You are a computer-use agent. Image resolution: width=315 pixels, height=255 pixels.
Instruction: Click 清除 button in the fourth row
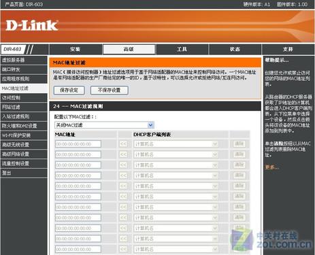[x=239, y=175]
